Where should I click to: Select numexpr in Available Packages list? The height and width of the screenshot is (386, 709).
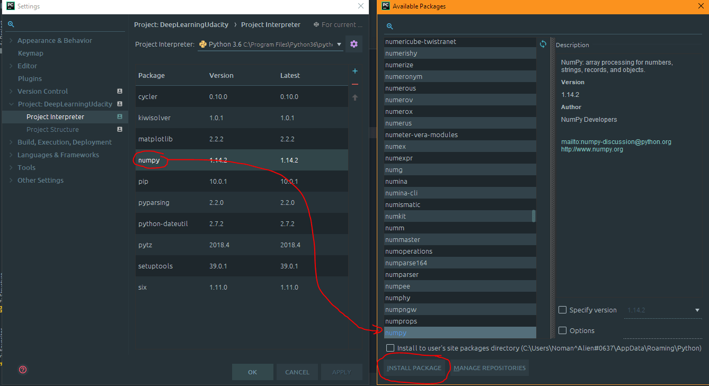tap(460, 158)
